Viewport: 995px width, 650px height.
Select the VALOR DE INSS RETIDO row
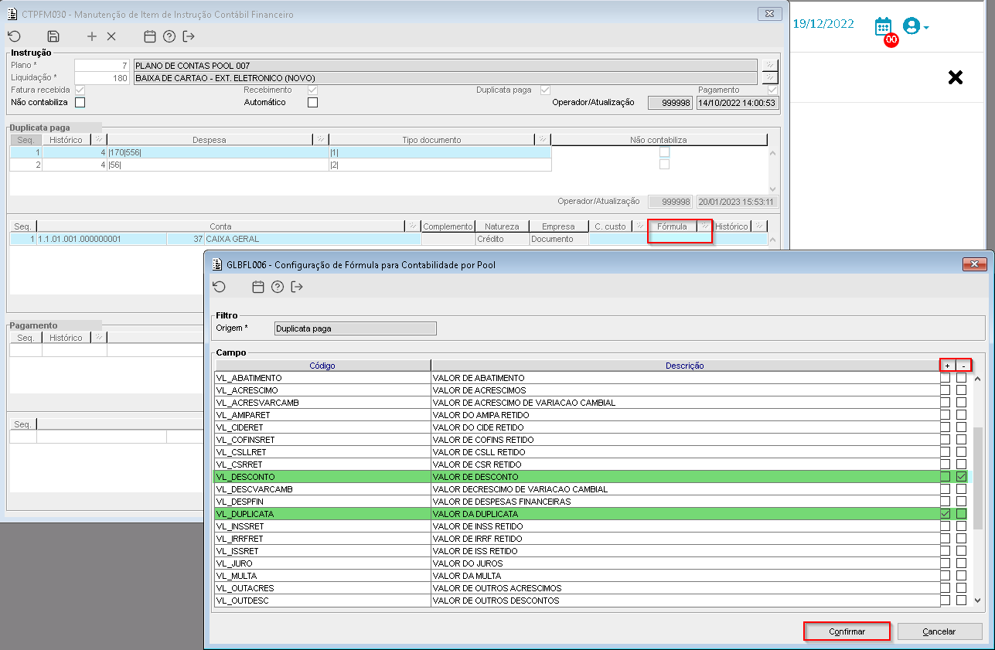point(577,526)
